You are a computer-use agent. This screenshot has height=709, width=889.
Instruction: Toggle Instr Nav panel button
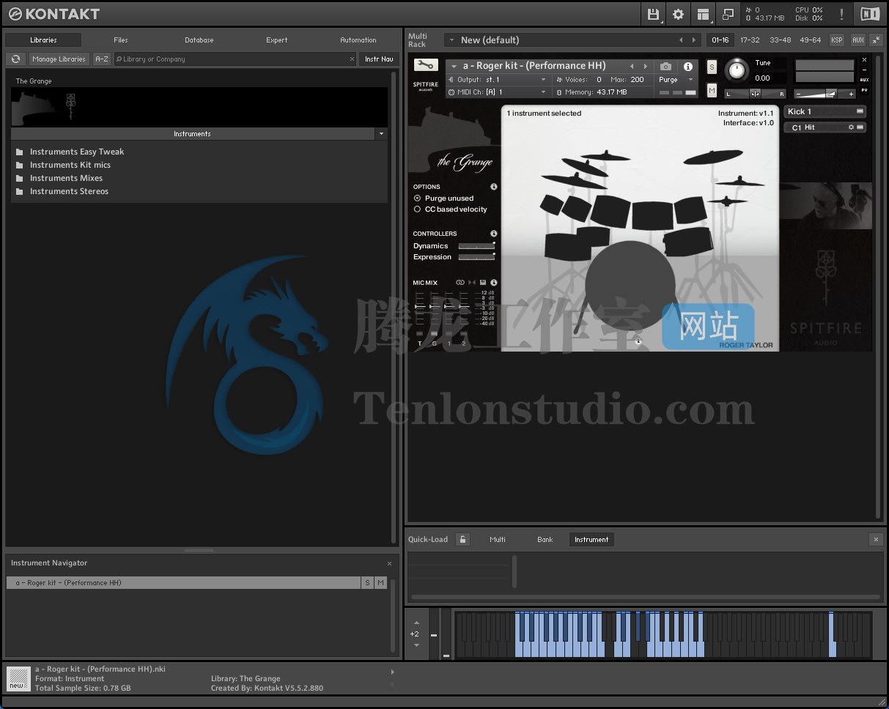(x=379, y=59)
